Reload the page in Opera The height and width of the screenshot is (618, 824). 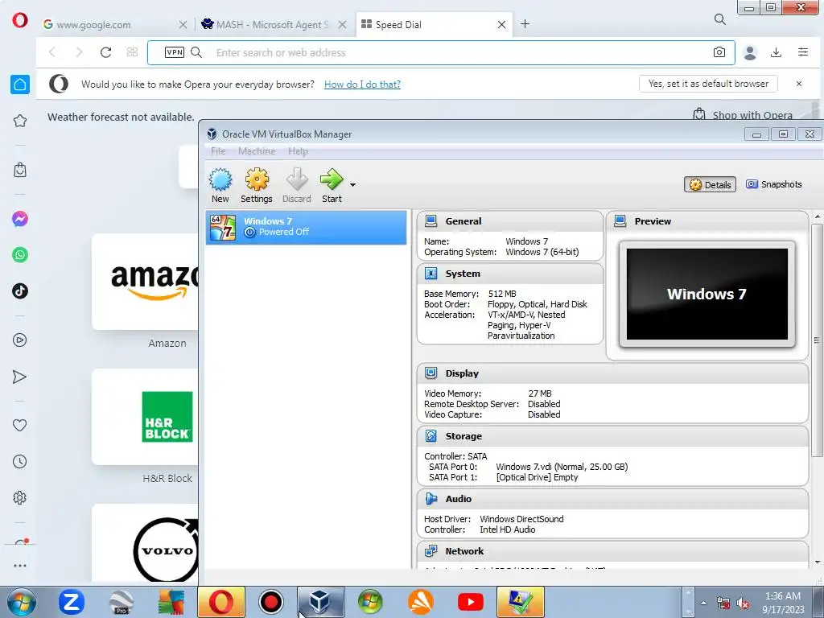pos(105,52)
